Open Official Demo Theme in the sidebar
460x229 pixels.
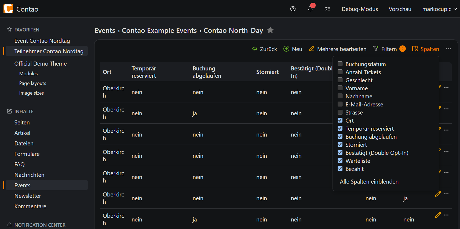tap(41, 63)
